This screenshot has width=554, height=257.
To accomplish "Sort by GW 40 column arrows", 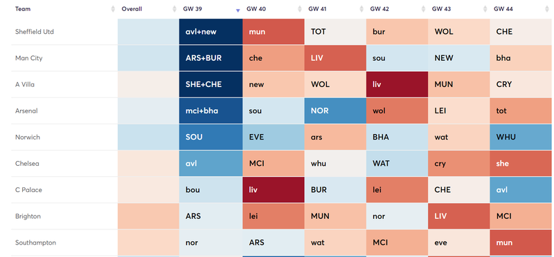I will coord(300,9).
